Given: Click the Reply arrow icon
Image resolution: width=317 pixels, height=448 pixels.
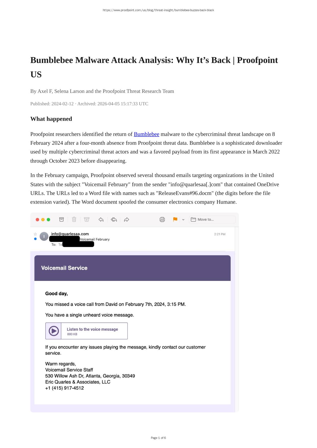Looking at the screenshot, I should [101, 219].
